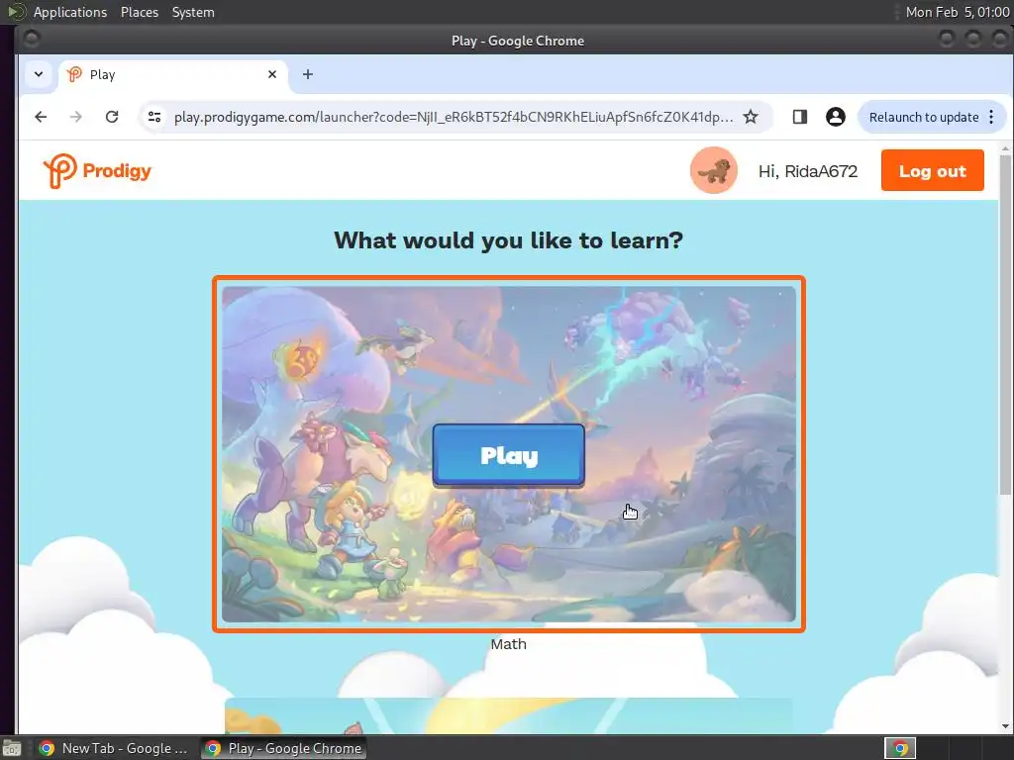
Task: Click "What would you like to learn?" heading
Action: coord(508,240)
